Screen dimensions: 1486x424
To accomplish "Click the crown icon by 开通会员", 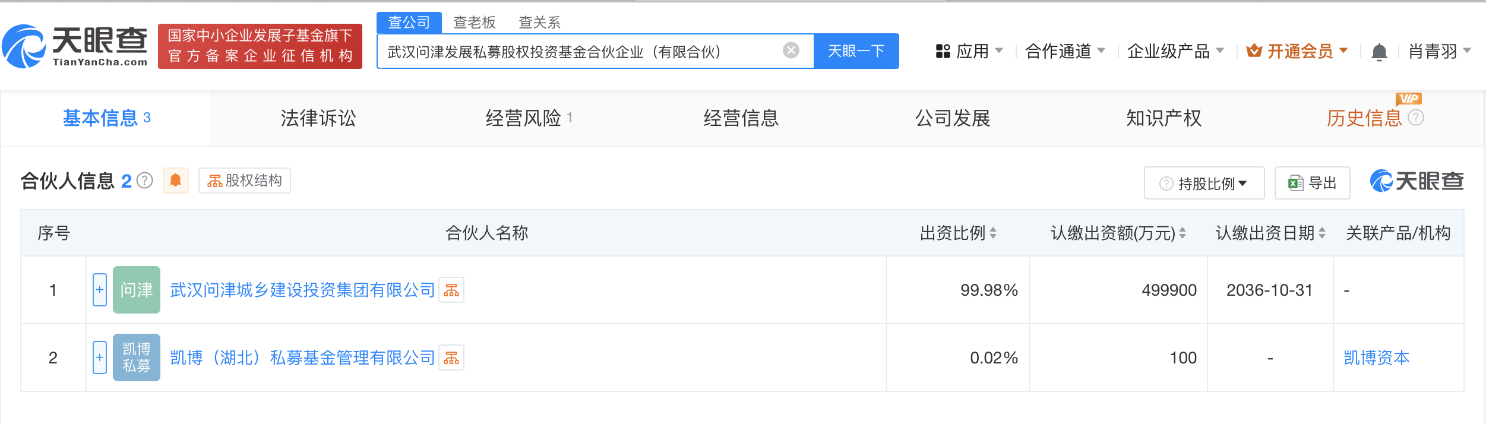I will tap(1254, 51).
